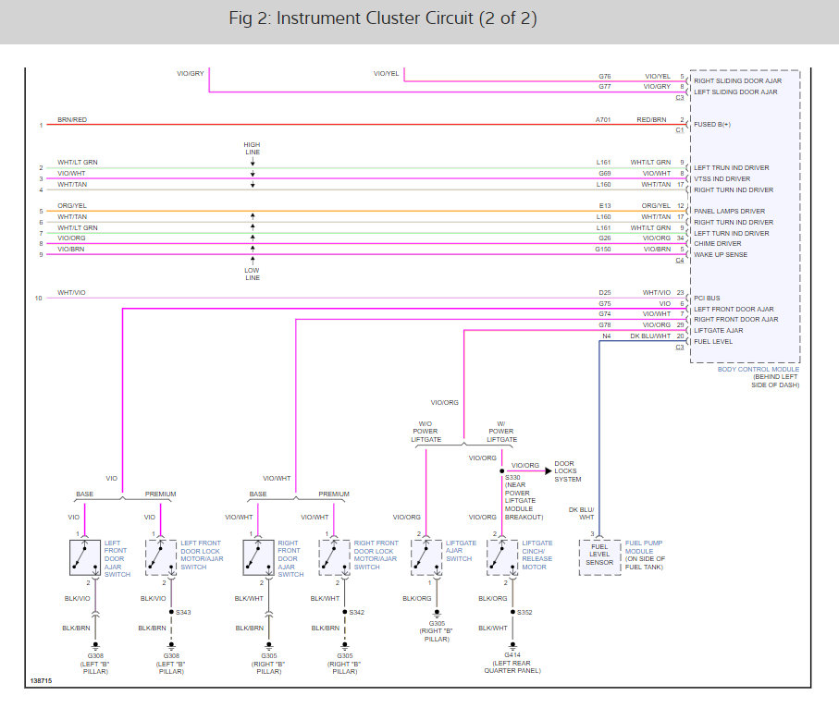This screenshot has width=839, height=708.
Task: Click the LIFTGATE CINCH/RELEASE MOTOR label
Action: pyautogui.click(x=537, y=555)
